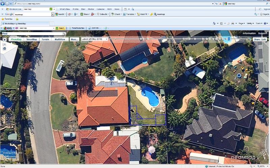The image size is (270, 168).
Task: Open the Safety menu dropdown
Action: pyautogui.click(x=250, y=23)
